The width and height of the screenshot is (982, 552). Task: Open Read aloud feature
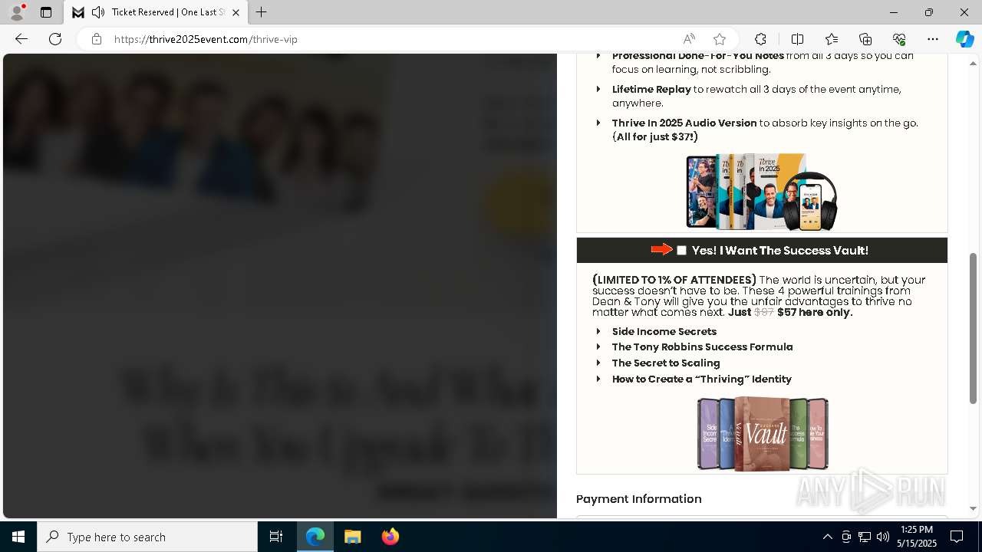(x=689, y=39)
